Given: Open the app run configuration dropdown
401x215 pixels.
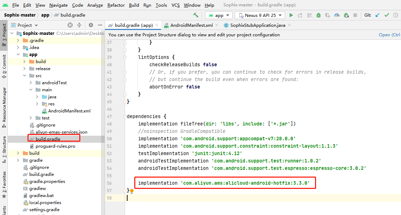Looking at the screenshot, I should point(219,16).
